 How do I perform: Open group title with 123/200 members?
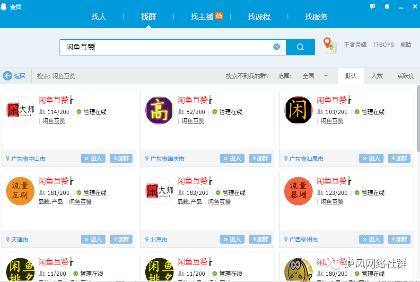coord(333,181)
